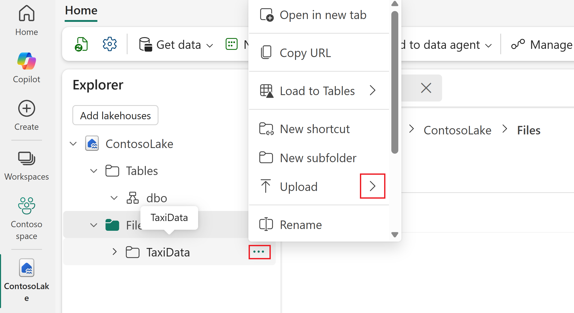
Task: Open the Upload submenu arrow
Action: point(372,186)
